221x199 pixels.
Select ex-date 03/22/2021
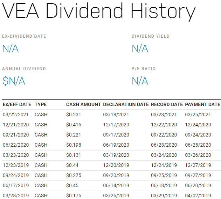click(16, 115)
